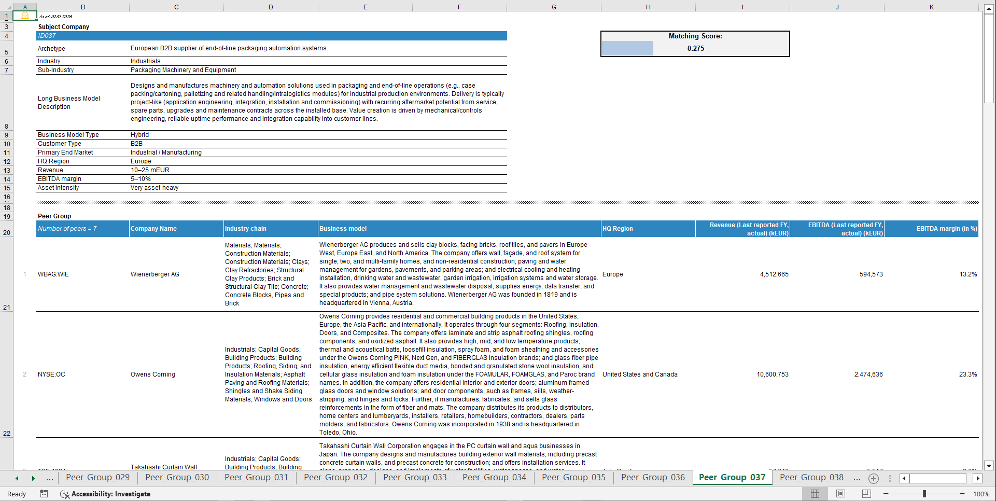Select cell containing the Matching Score 0.275
Viewport: 996px width, 501px height.
[695, 48]
